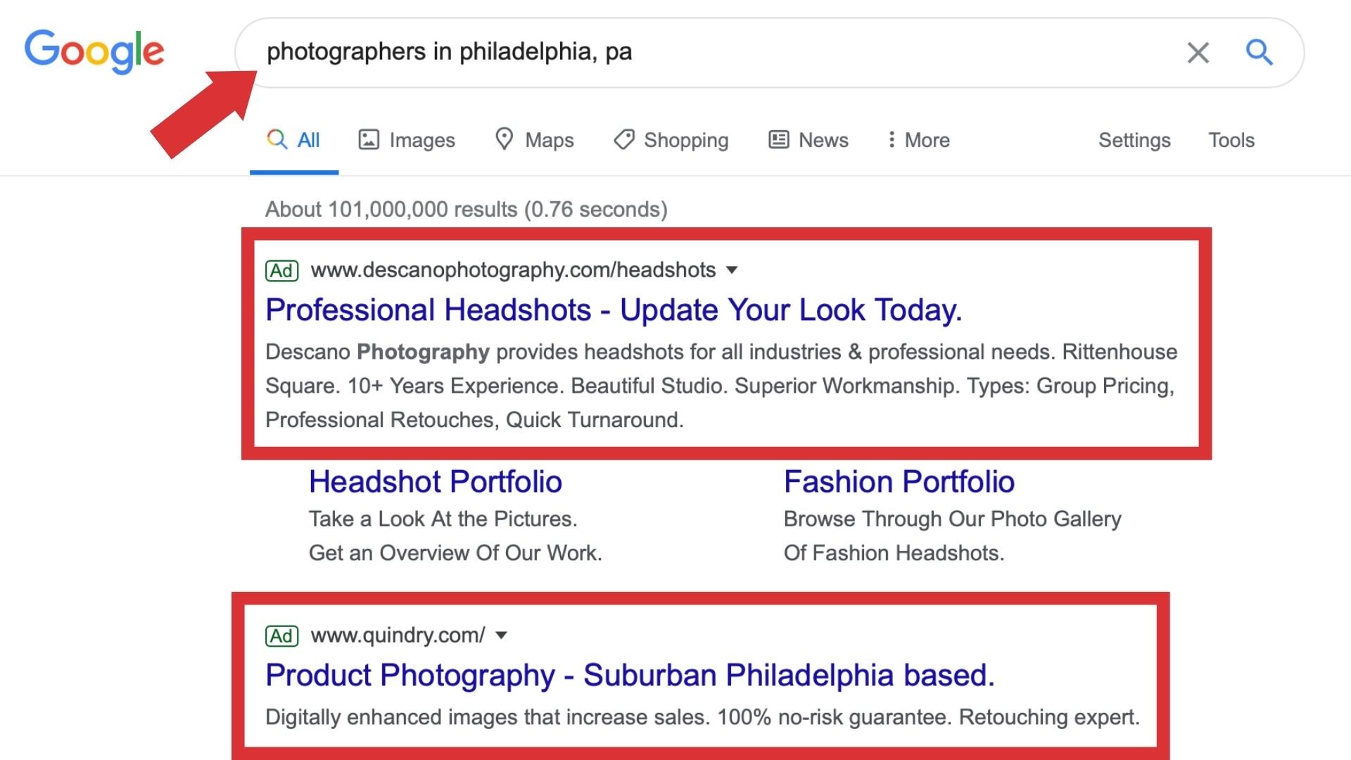Image resolution: width=1351 pixels, height=760 pixels.
Task: Click the blue magnifier search button
Action: 1259,52
